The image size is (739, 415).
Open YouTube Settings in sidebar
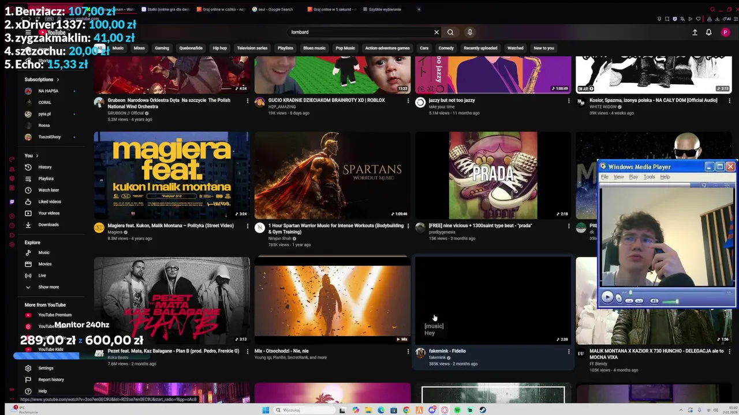point(46,368)
